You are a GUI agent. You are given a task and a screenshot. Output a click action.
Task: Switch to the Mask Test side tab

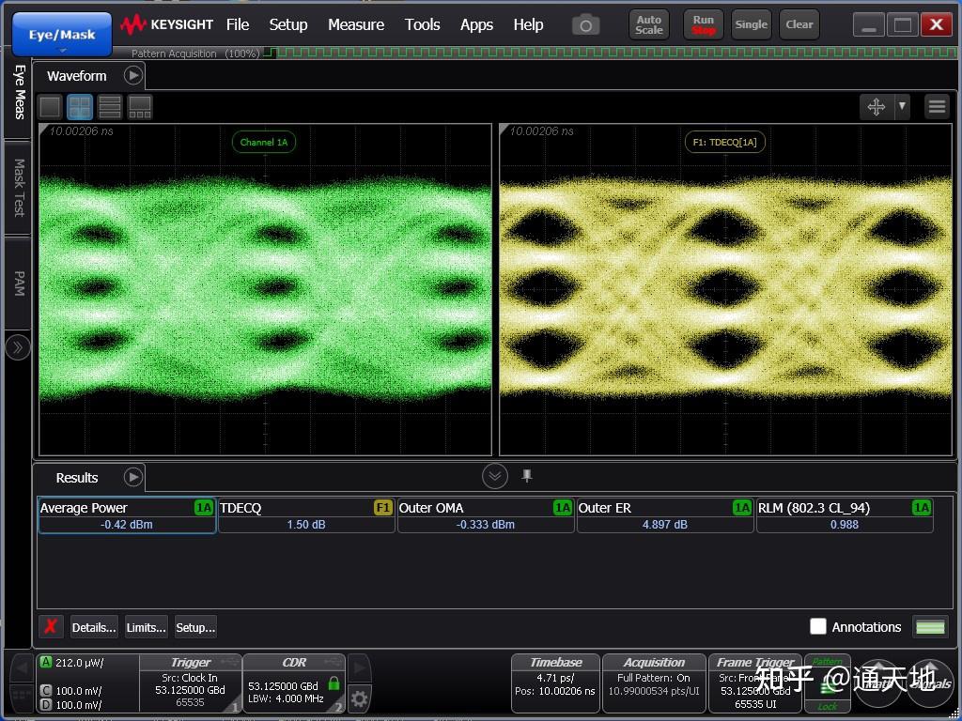[x=19, y=188]
